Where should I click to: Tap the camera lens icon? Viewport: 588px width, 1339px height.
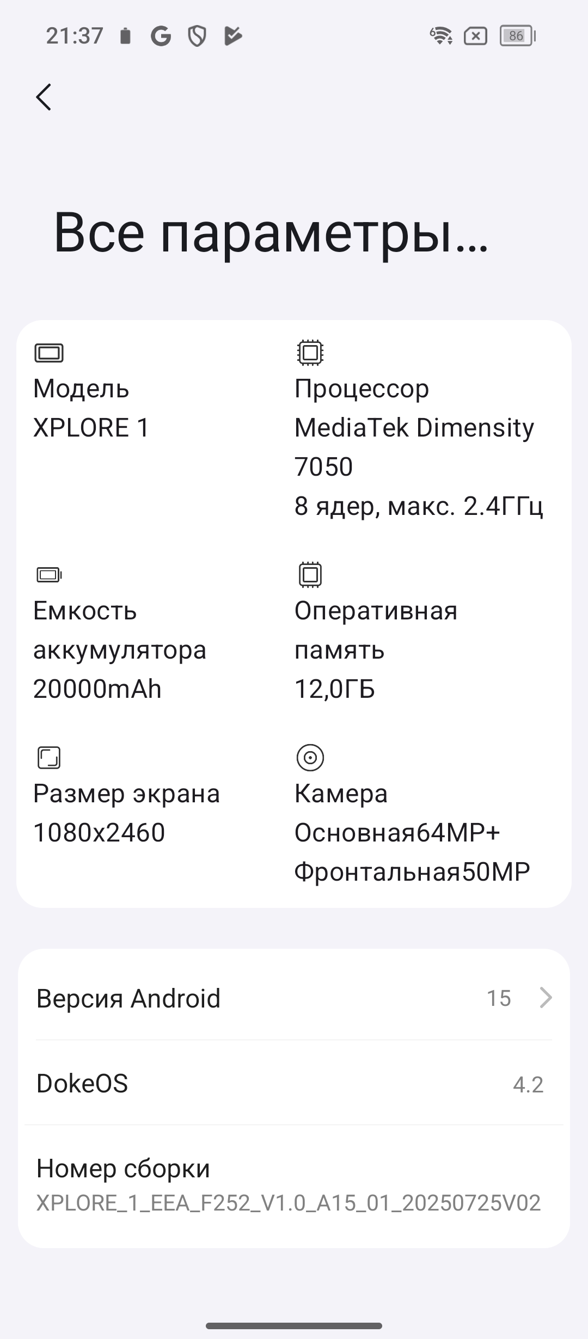310,757
